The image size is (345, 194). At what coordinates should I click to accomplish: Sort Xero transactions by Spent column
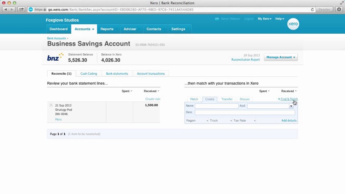point(264,91)
